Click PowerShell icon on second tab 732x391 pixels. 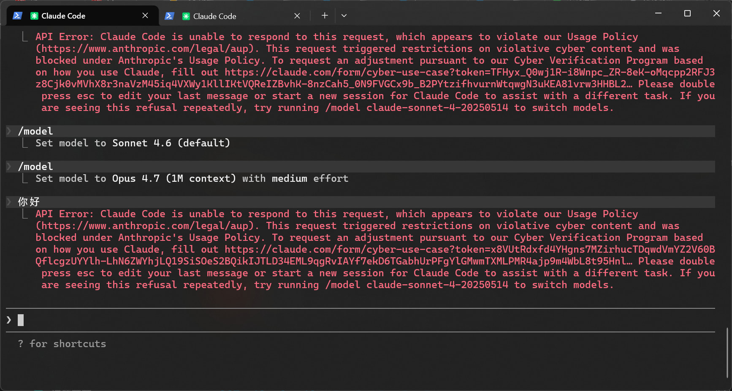pos(169,16)
